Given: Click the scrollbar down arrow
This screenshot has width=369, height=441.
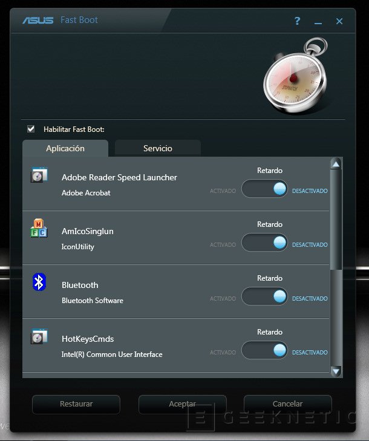Looking at the screenshot, I should point(336,371).
